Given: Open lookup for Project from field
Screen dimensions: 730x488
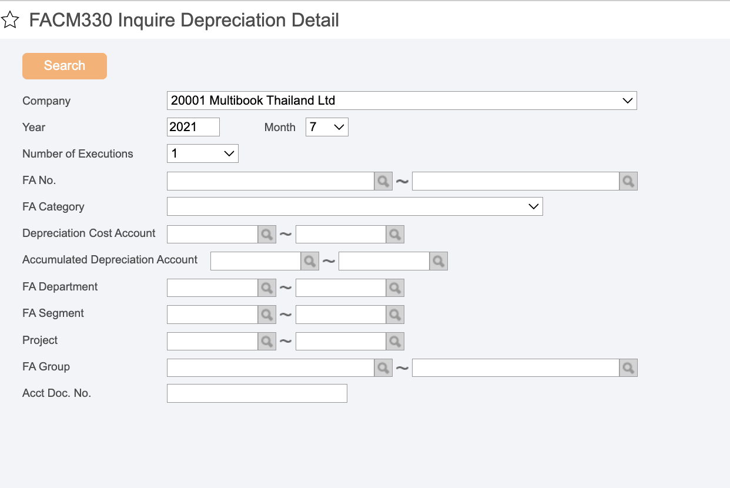Looking at the screenshot, I should [267, 341].
